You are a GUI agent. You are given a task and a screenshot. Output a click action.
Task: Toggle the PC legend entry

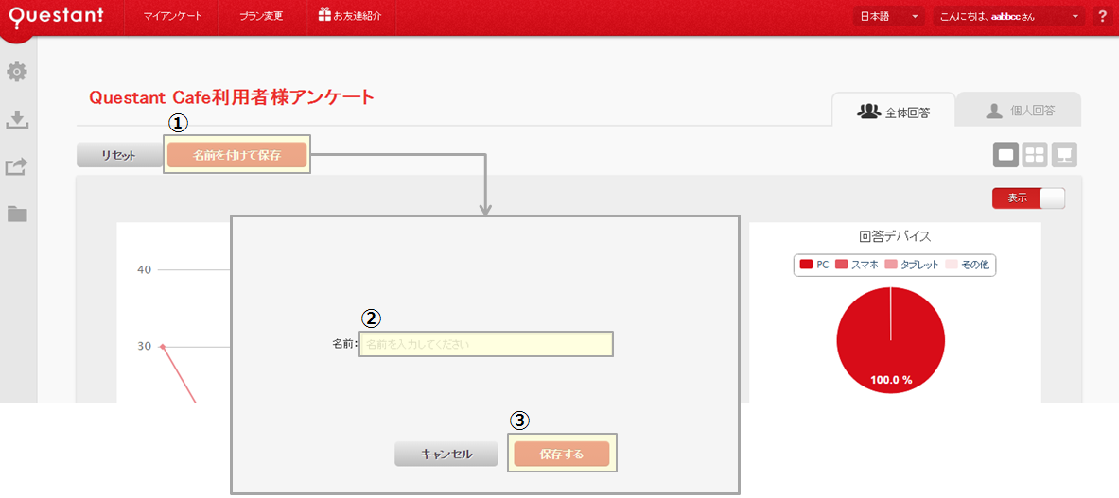pos(813,265)
